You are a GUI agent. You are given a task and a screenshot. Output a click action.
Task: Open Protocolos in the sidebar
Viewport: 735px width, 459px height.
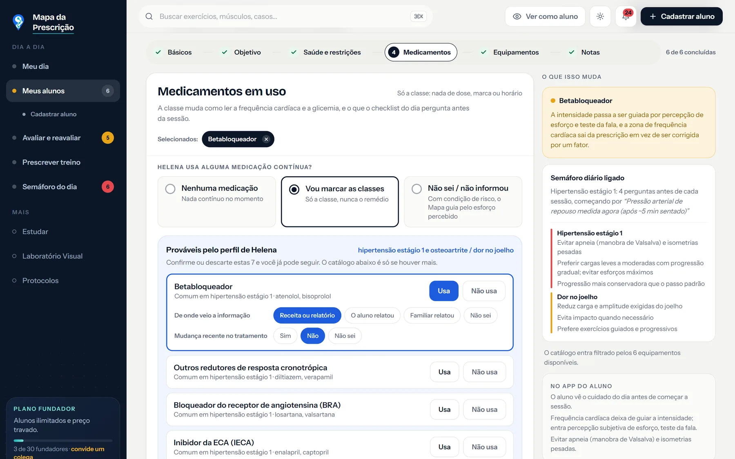pyautogui.click(x=63, y=281)
